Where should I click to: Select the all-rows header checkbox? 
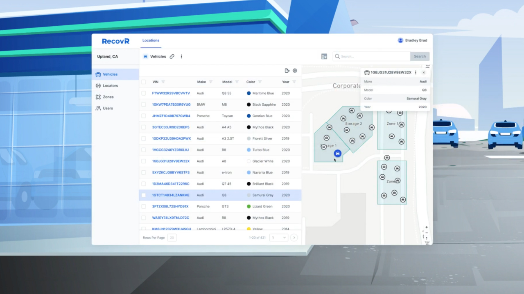[x=144, y=82]
